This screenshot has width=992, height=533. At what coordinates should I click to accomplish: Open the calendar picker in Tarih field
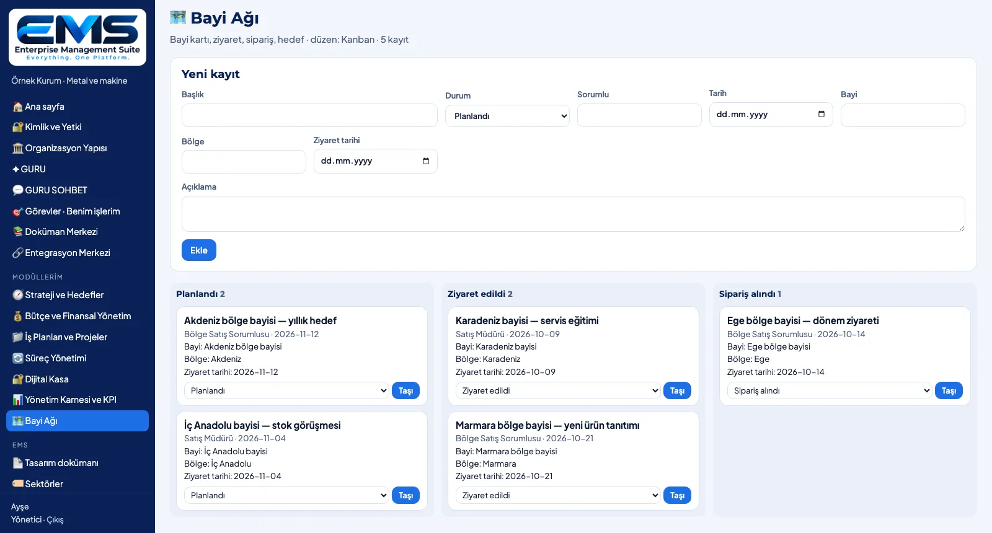[x=821, y=114]
